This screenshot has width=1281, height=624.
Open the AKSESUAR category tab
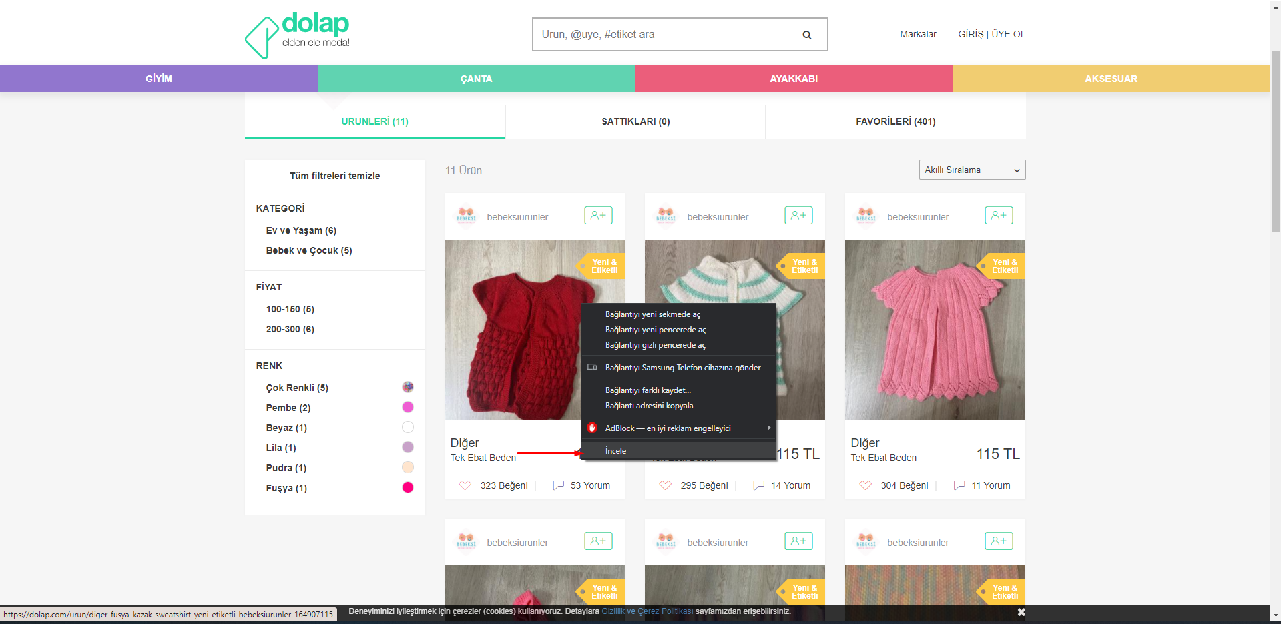(x=1111, y=79)
